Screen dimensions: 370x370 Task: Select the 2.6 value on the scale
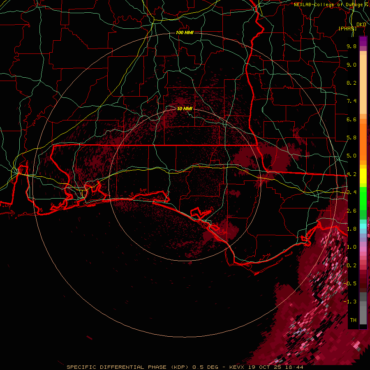tap(351, 210)
